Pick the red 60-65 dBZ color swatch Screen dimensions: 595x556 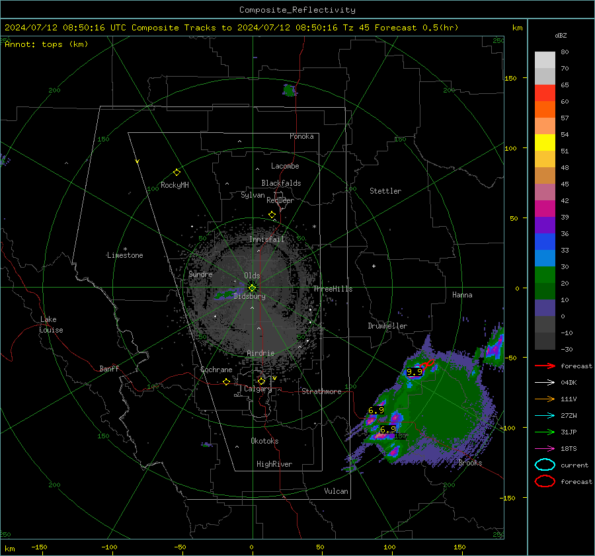point(545,93)
